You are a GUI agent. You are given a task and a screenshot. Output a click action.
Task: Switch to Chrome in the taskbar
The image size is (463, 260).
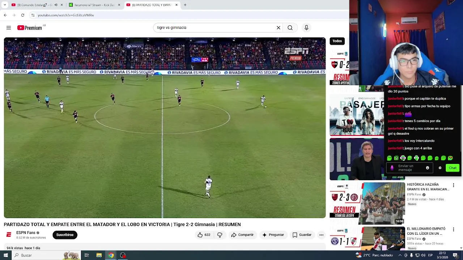(x=111, y=255)
